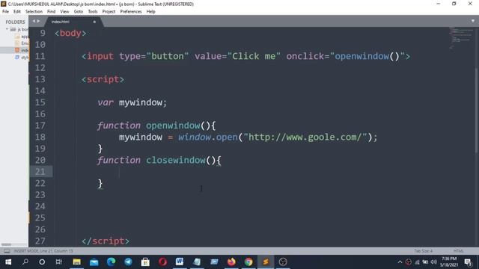Viewport: 479px width, 269px height.
Task: Open the Goto menu
Action: pyautogui.click(x=78, y=12)
